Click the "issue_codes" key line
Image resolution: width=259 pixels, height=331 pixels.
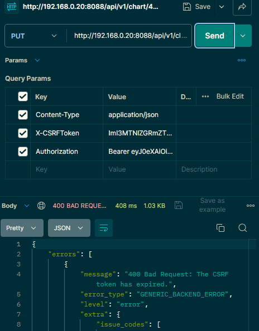tap(123, 324)
